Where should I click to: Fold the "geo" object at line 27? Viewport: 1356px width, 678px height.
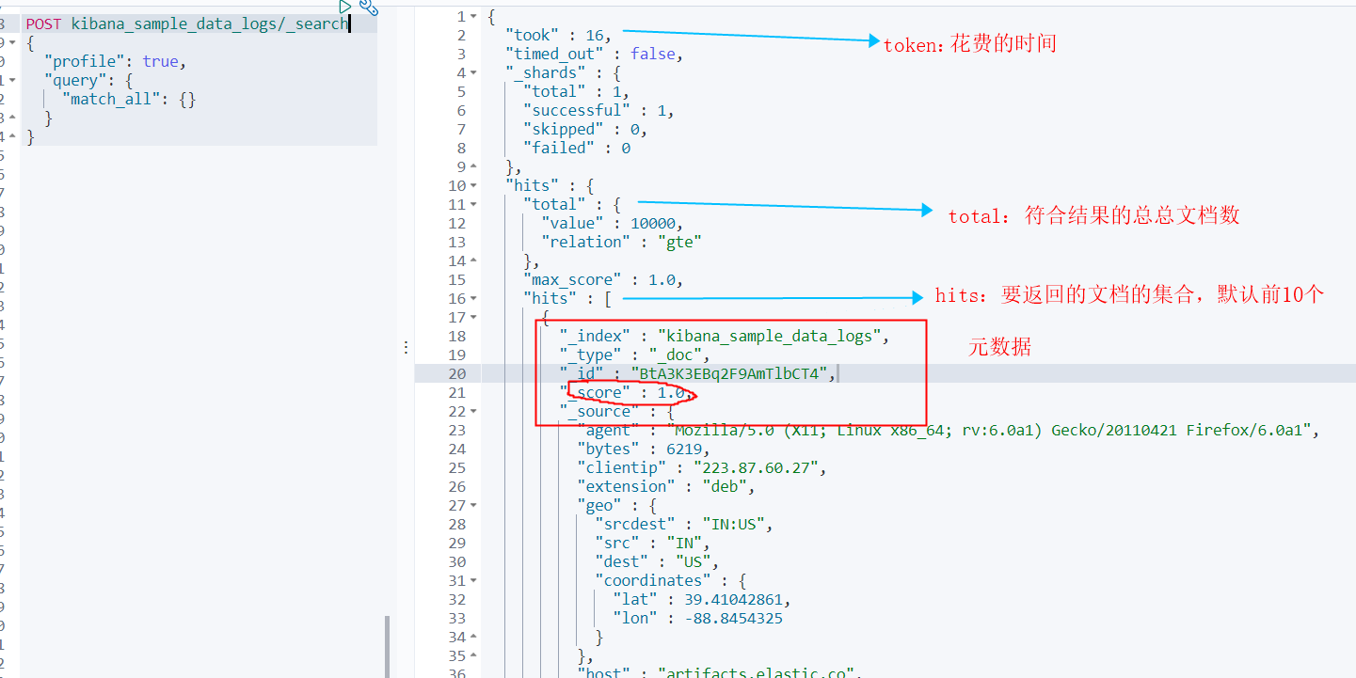[x=473, y=506]
